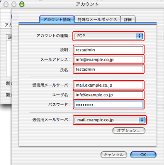The image size is (164, 165).
Task: Click the アカウント window title
Action: [87, 4]
